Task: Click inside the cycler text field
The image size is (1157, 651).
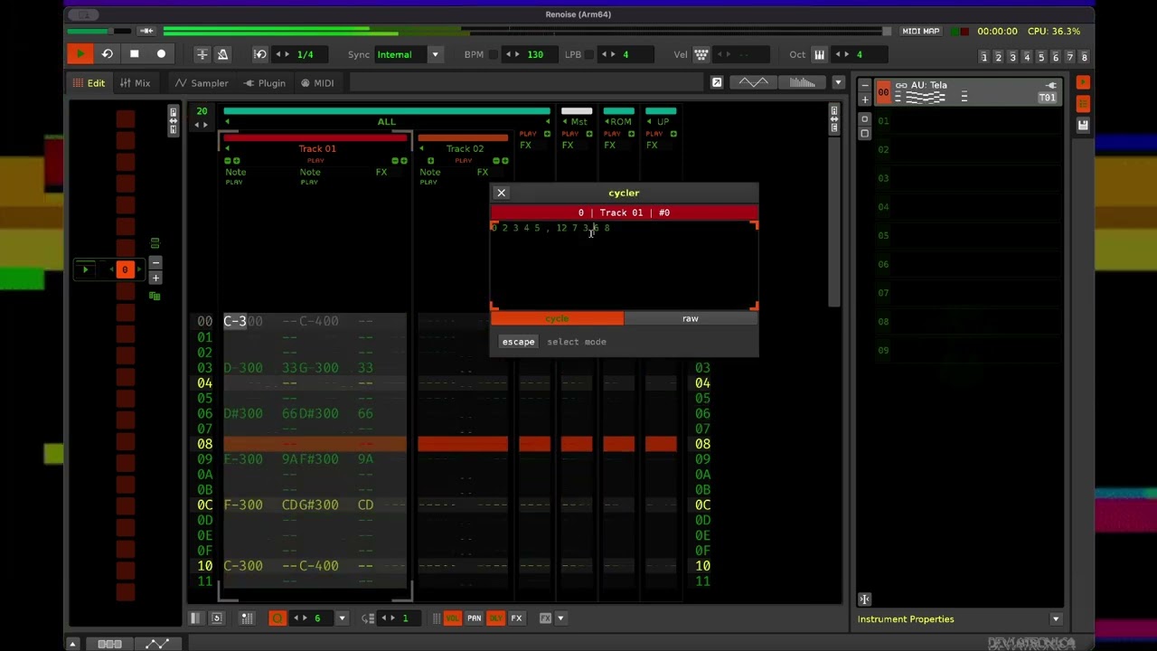Action: (x=624, y=265)
